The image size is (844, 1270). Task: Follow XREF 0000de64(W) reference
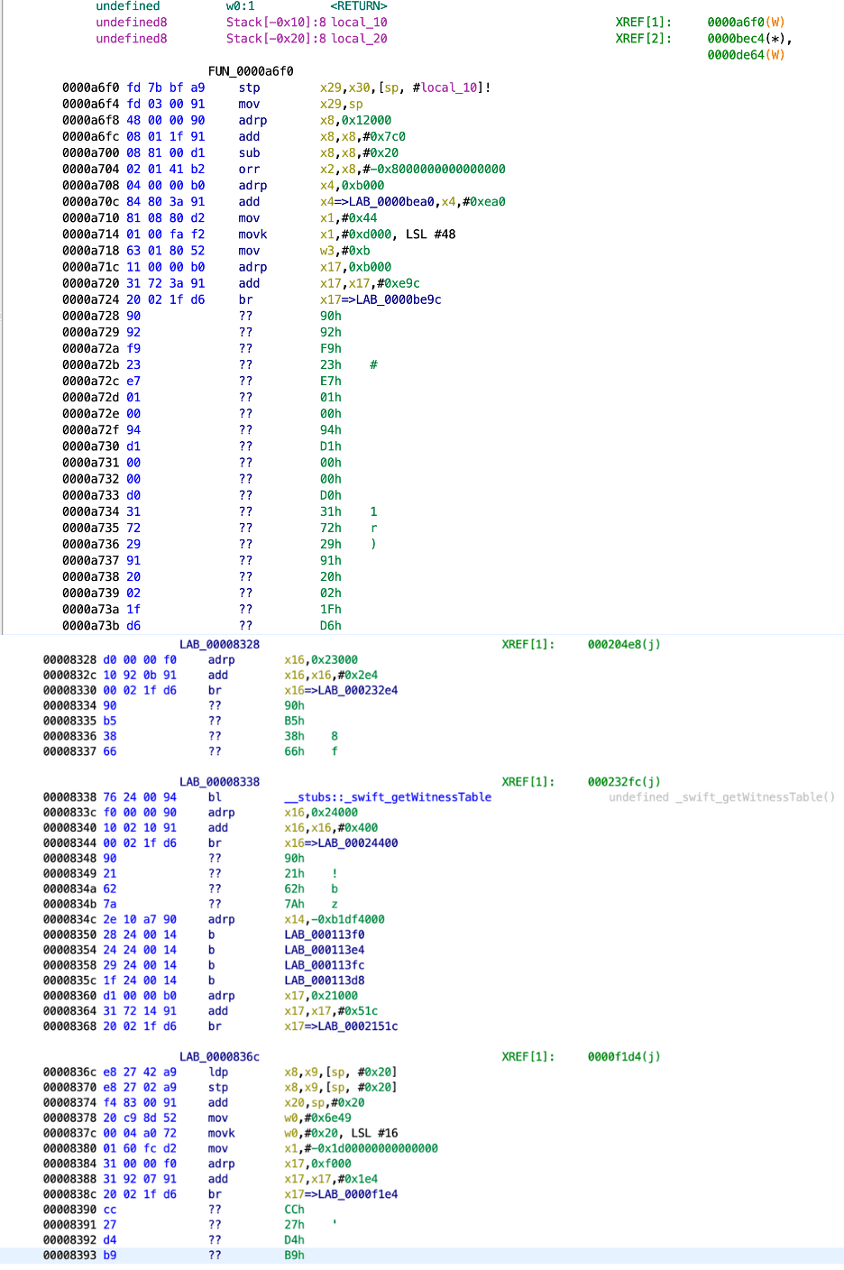tap(746, 55)
